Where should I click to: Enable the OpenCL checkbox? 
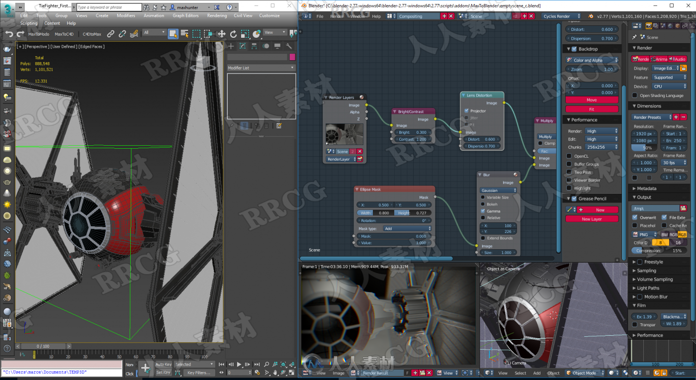point(569,156)
